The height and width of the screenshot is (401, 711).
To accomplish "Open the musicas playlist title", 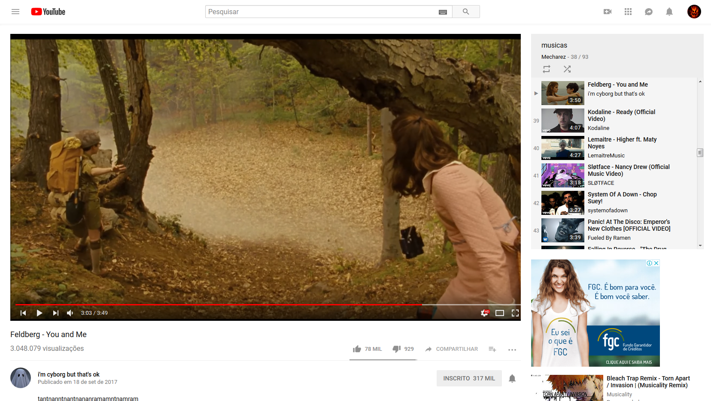I will (x=554, y=45).
